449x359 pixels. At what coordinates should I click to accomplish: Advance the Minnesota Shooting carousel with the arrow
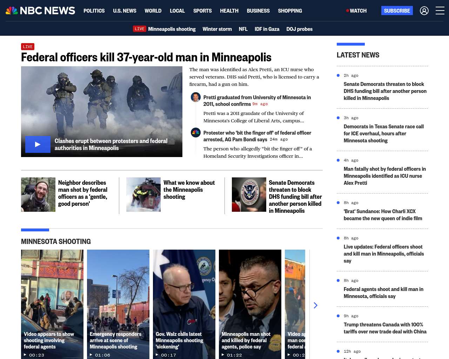[x=315, y=305]
